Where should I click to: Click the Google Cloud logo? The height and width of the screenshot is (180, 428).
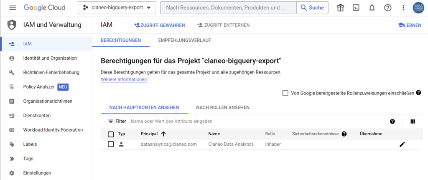[44, 8]
